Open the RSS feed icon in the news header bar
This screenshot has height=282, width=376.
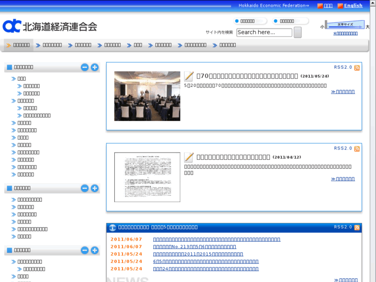(x=357, y=227)
